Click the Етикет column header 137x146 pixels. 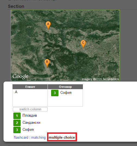pos(30,87)
